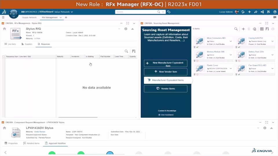This screenshot has width=278, height=156.
Task: Click the Responses table horizontal scrollbar
Action: (x=78, y=117)
